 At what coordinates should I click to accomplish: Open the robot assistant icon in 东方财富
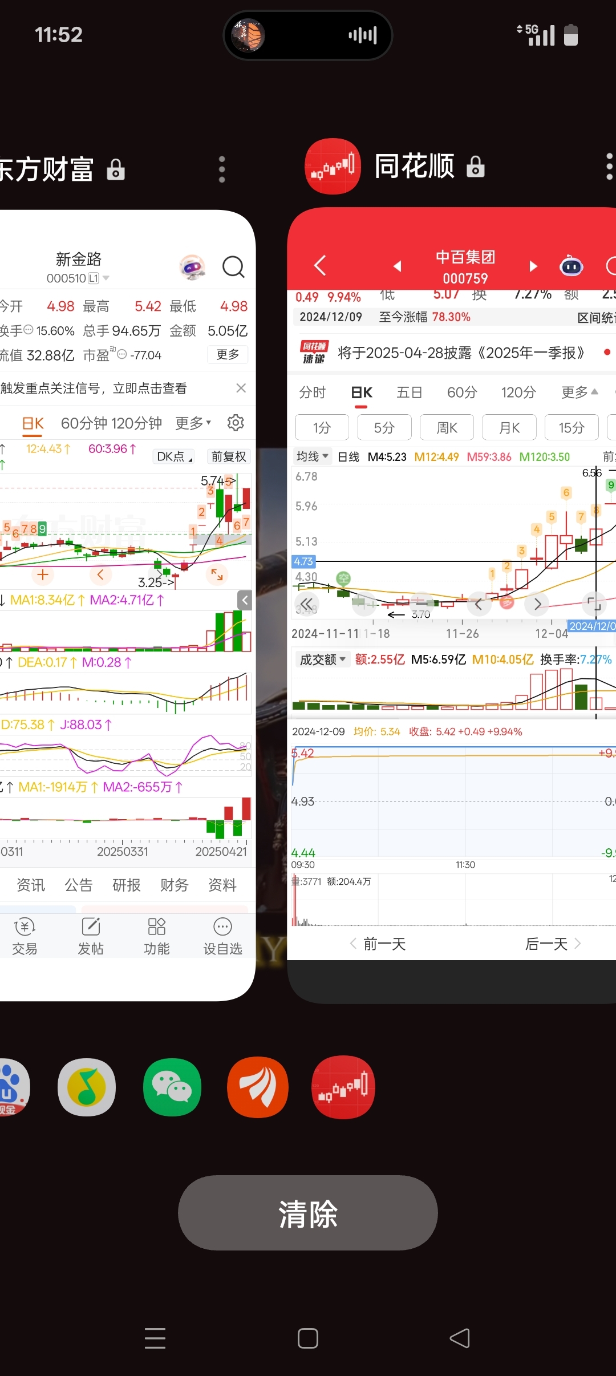click(x=193, y=267)
